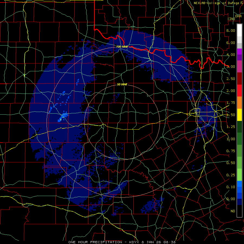Click the 0.10 legend value
Viewport: 244px width, 244px height.
pos(231,187)
